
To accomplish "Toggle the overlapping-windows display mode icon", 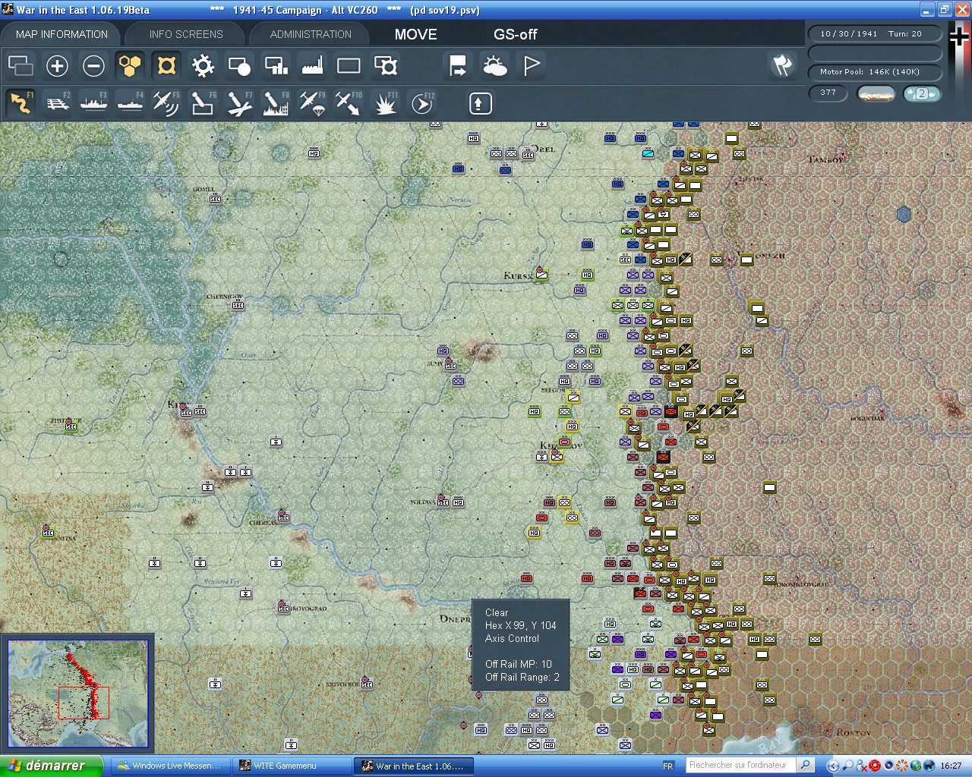I will coord(21,66).
